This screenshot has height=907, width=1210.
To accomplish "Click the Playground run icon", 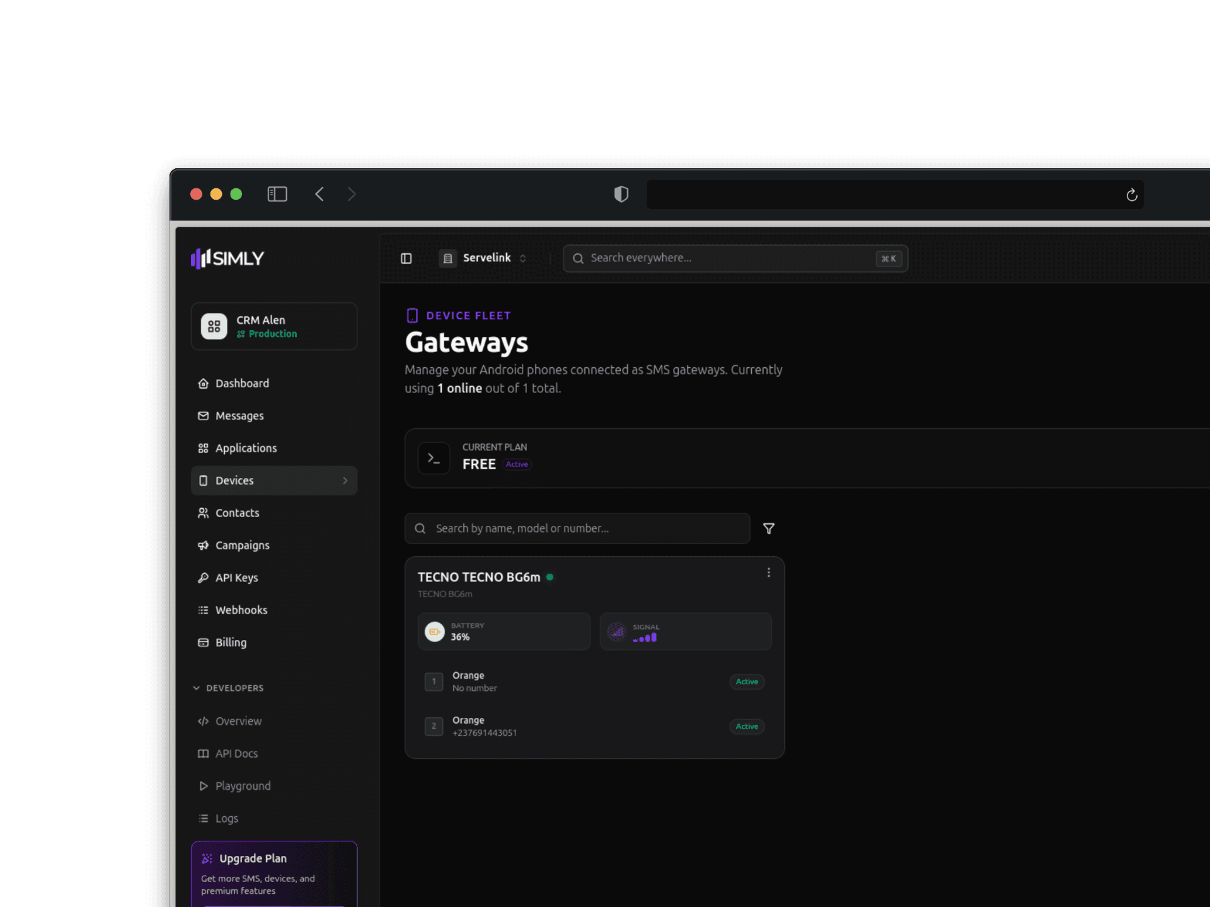I will tap(203, 785).
